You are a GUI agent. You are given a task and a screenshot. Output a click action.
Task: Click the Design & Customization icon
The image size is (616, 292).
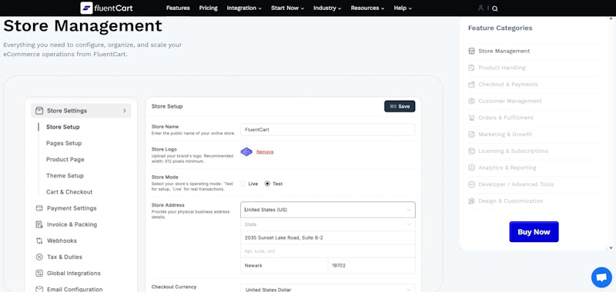472,201
